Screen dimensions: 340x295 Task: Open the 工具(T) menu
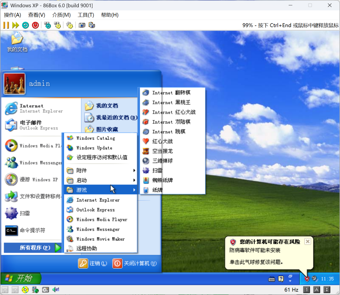coord(86,15)
